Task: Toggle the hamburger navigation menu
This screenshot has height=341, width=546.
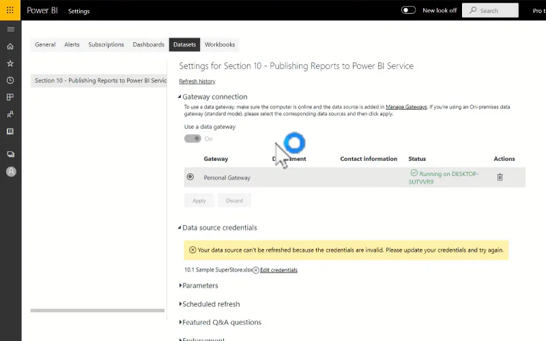Action: pos(10,29)
